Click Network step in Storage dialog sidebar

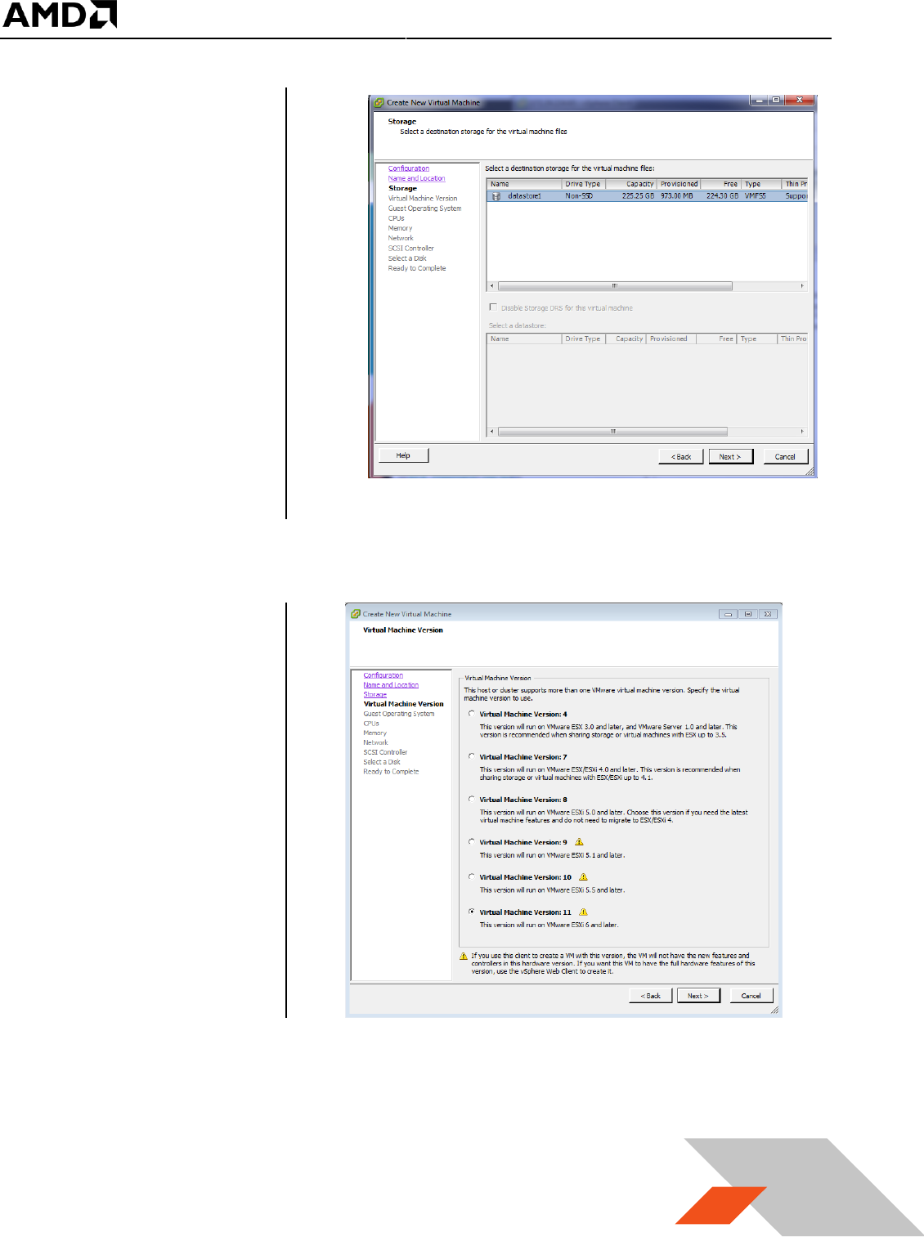click(401, 239)
